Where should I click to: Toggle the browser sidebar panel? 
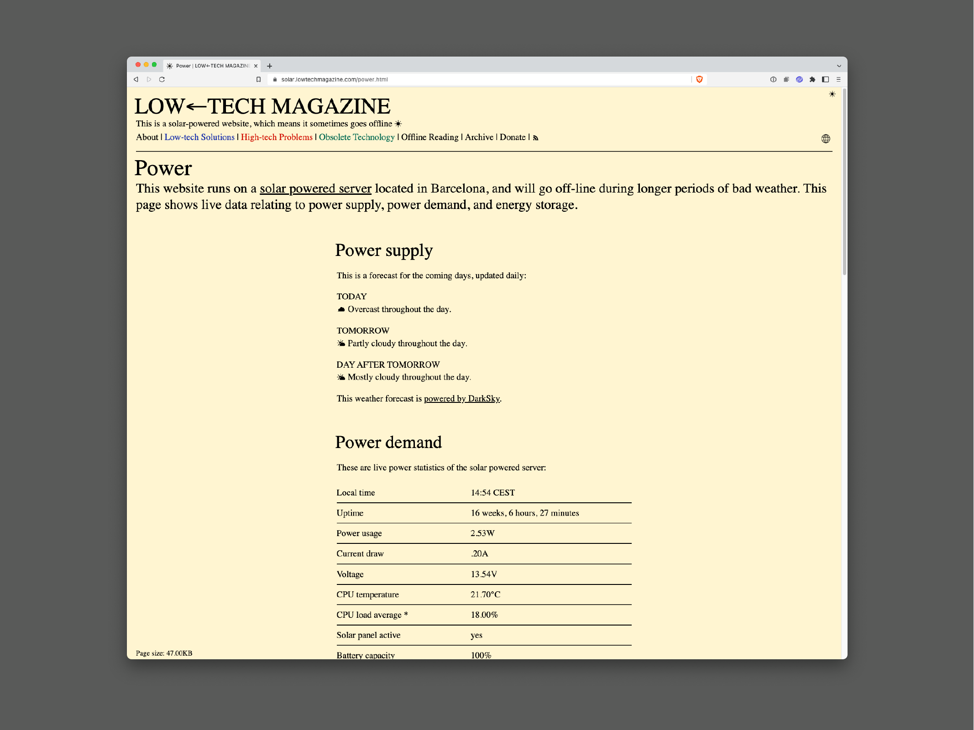[825, 79]
